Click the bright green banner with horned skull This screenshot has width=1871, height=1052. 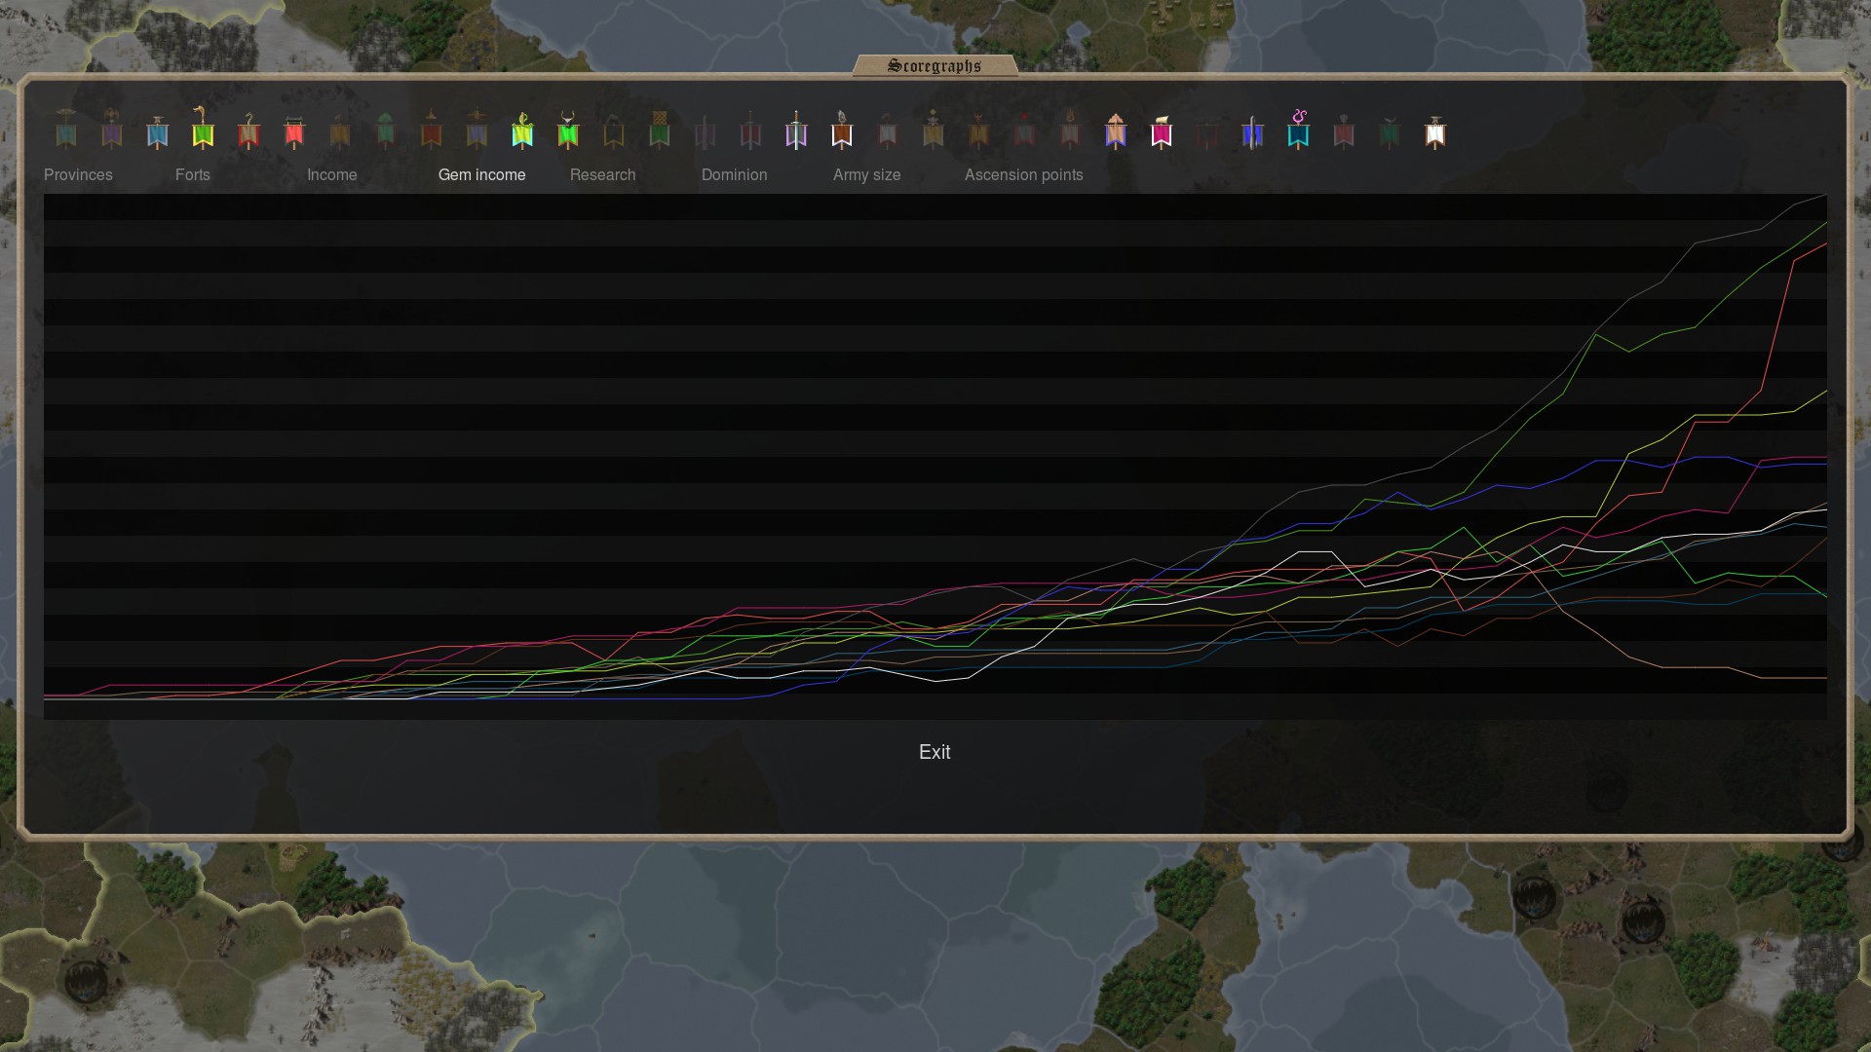coord(568,130)
